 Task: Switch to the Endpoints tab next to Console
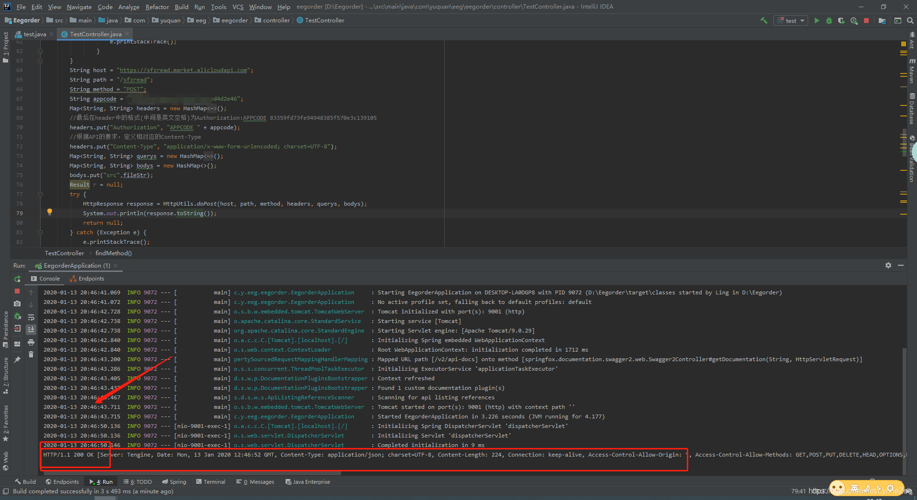point(87,279)
